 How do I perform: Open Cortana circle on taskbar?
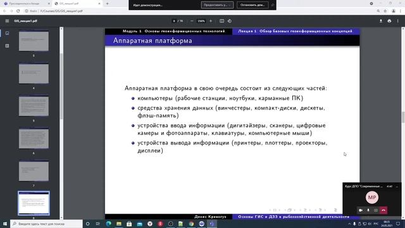[87, 224]
